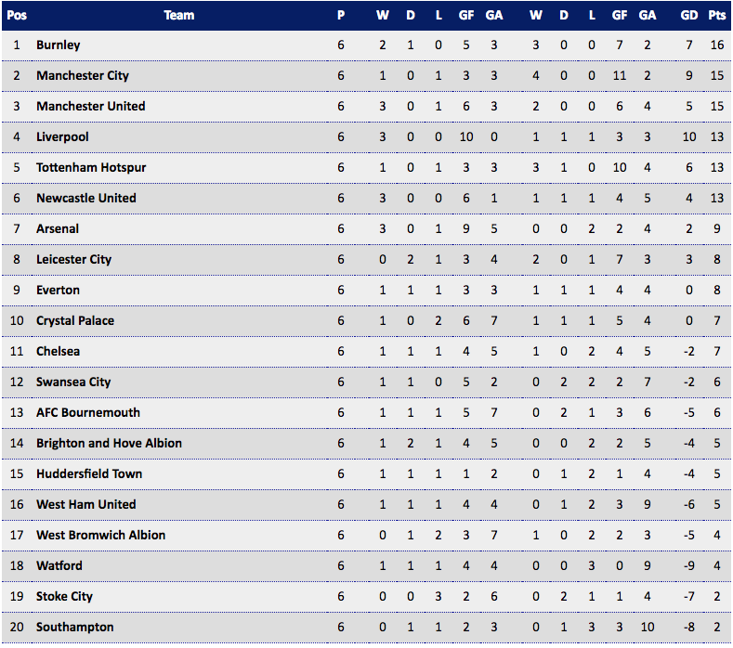Screen dimensions: 733x648
Task: Select Southampton at position 20
Action: 75,627
